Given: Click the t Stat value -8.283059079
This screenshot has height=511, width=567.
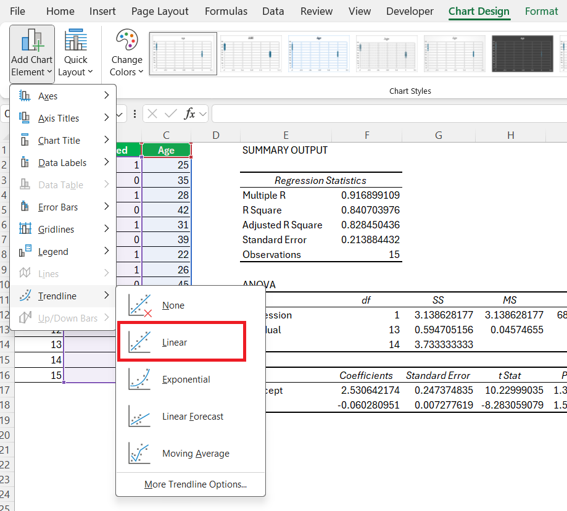Looking at the screenshot, I should click(512, 405).
